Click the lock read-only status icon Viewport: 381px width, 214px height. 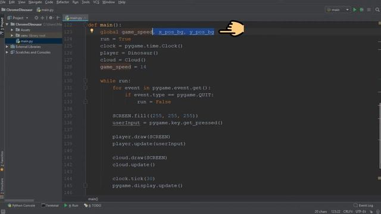click(371, 212)
